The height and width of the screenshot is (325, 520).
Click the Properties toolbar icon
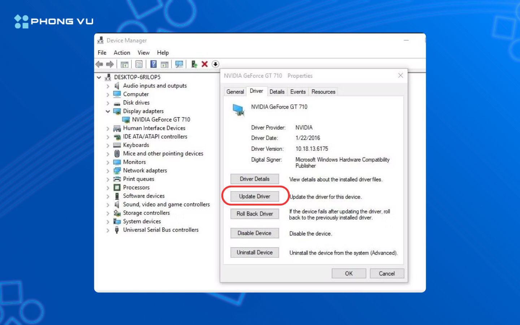coord(139,64)
